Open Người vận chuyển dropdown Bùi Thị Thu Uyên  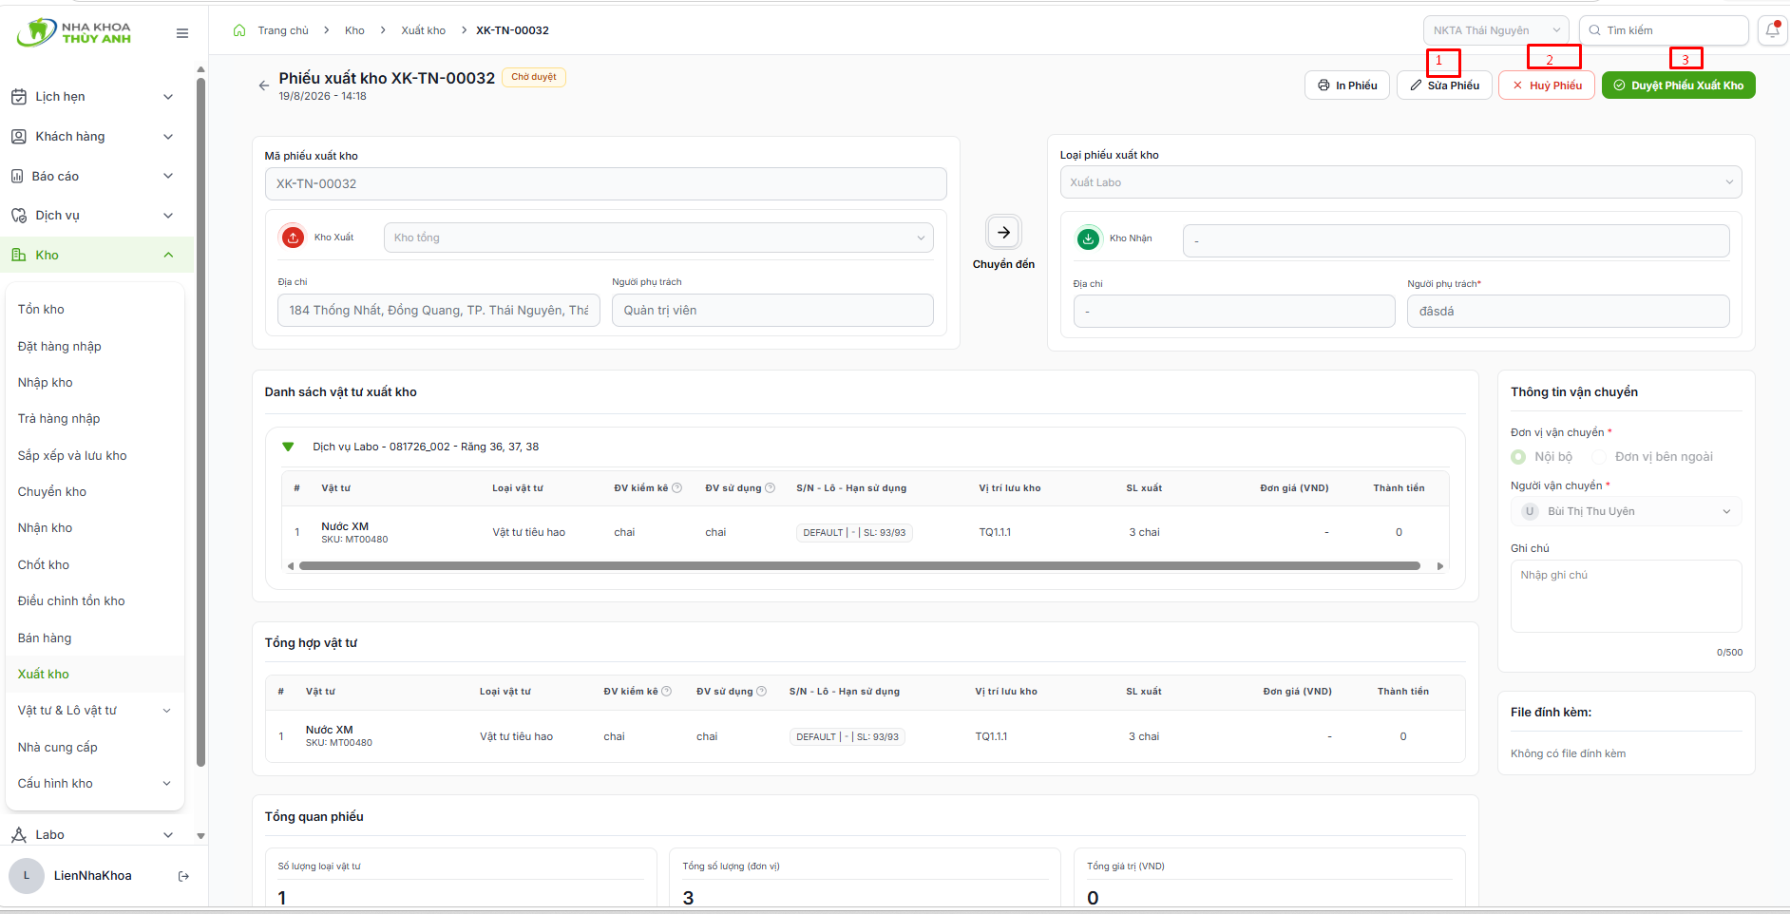(1626, 511)
